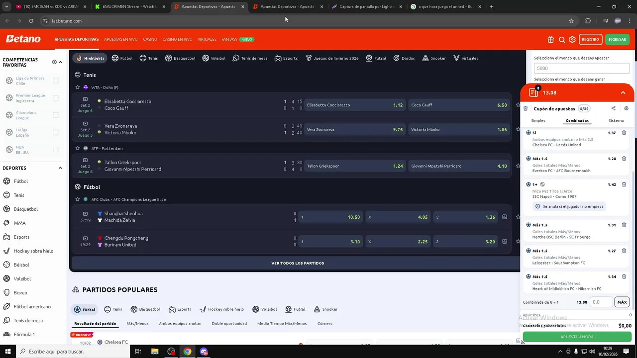Screen dimensions: 637x358
Task: Switch to the Simples coupon tab
Action: point(538,121)
